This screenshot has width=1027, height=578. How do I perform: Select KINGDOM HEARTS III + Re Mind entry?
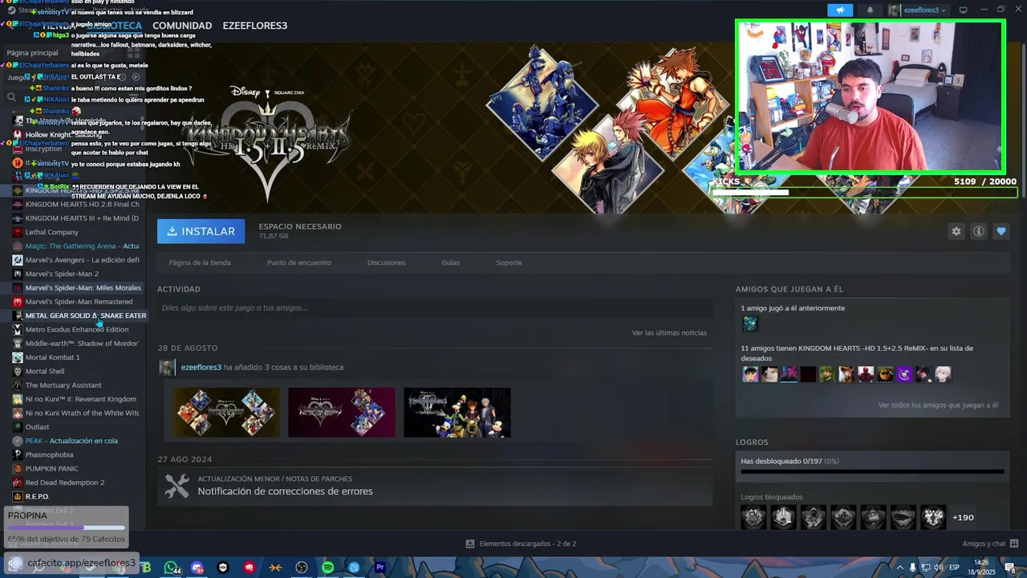(x=82, y=218)
